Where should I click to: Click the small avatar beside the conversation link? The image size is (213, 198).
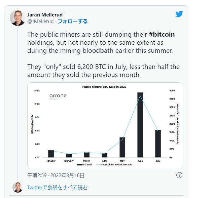17,187
